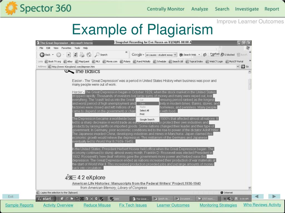Open the Edit menu
The image size is (285, 213).
click(x=48, y=48)
